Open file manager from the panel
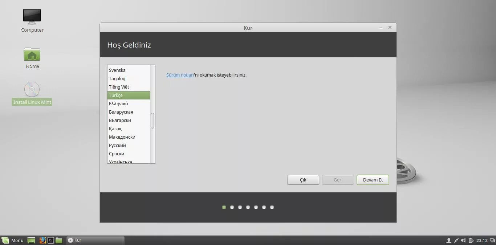 [59, 240]
